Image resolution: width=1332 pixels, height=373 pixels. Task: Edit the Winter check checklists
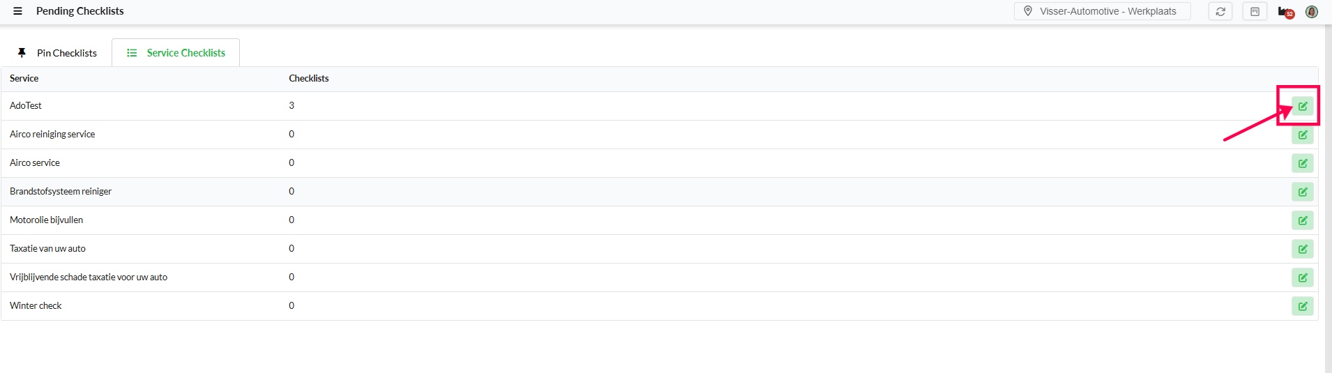(x=1302, y=306)
